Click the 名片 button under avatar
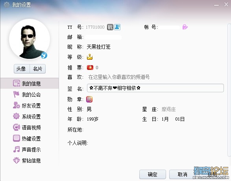The width and height of the screenshot is (231, 181). click(37, 69)
